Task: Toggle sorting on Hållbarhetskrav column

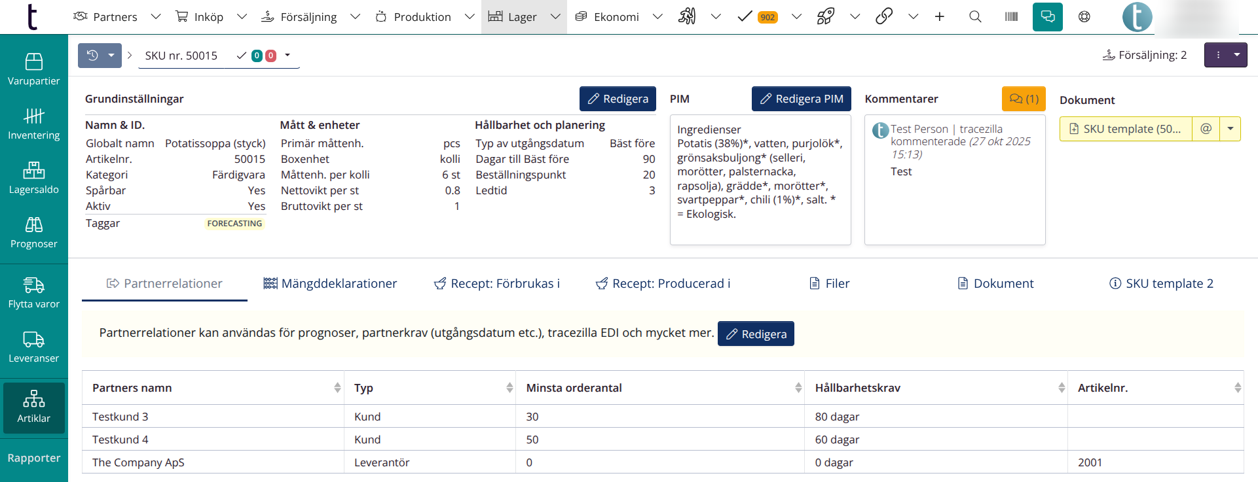Action: coord(1061,388)
